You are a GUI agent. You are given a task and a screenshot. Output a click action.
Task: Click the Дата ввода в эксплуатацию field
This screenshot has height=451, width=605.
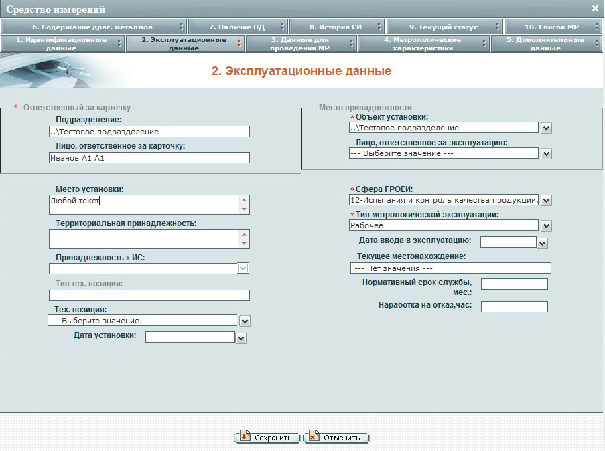pyautogui.click(x=509, y=242)
